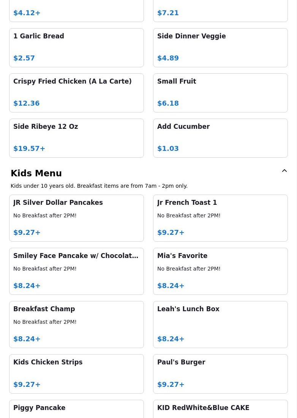Collapse the Kids Menu section chevron
Screen dimensions: 297x418
(x=284, y=171)
